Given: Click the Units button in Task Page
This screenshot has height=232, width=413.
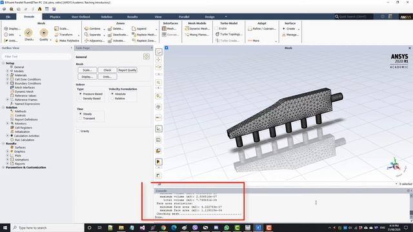Looking at the screenshot, I should pyautogui.click(x=107, y=77).
